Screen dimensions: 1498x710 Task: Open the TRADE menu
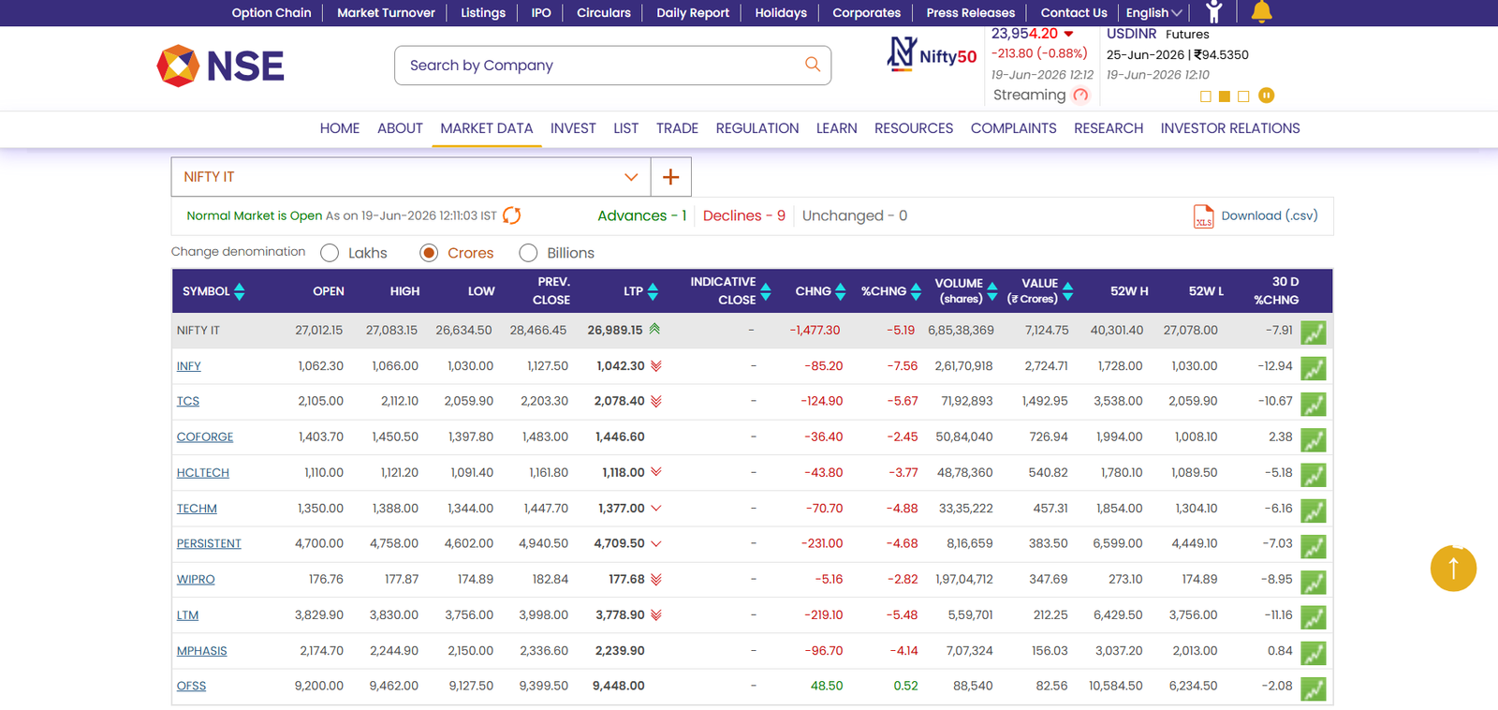pos(677,128)
